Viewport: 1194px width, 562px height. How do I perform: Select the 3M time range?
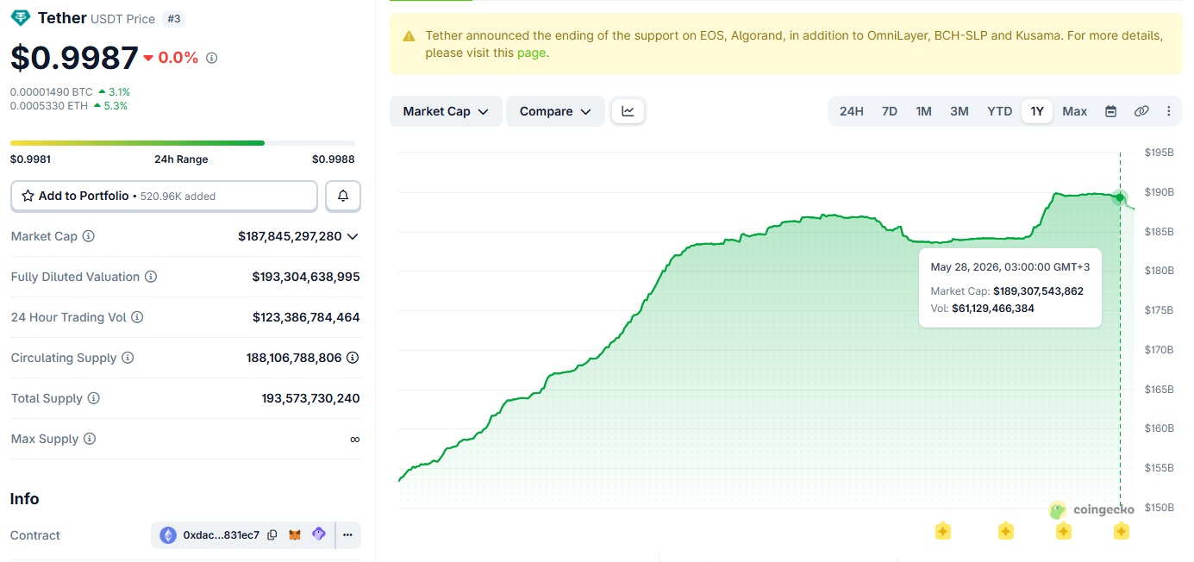(959, 111)
